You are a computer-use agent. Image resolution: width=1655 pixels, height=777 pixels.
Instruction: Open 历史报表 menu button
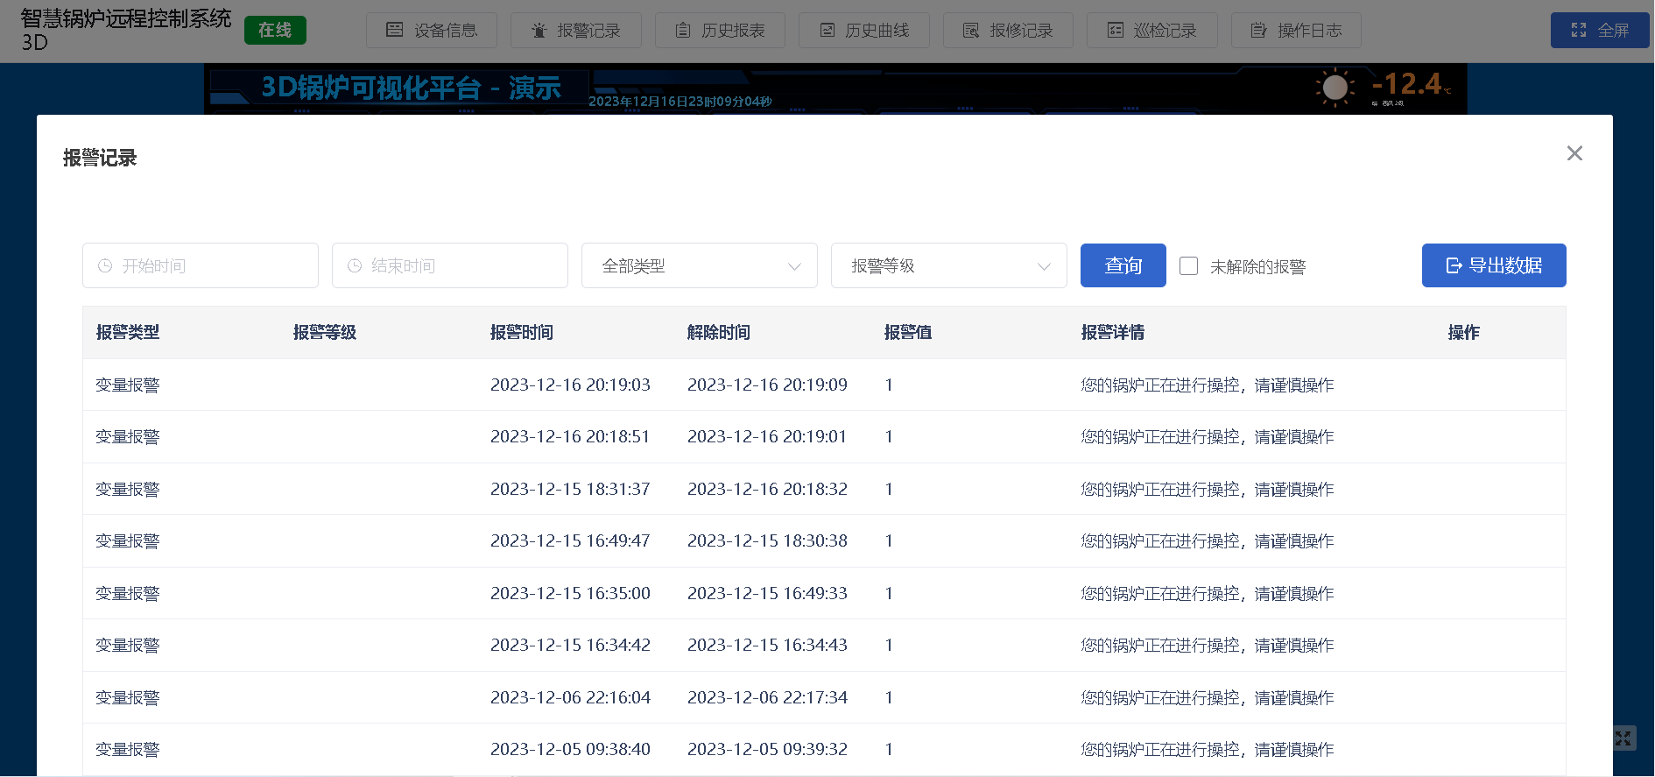[x=720, y=31]
